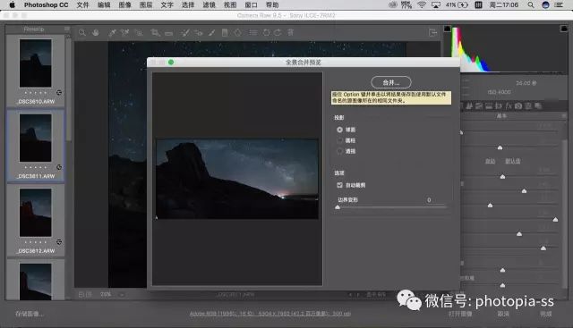Open the workflow options link at bottom

point(270,314)
